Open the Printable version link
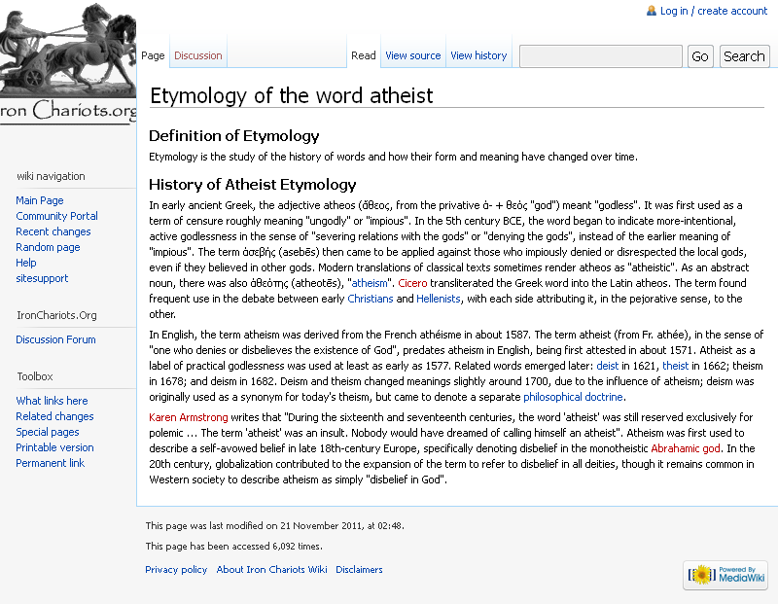This screenshot has height=604, width=778. [x=54, y=447]
